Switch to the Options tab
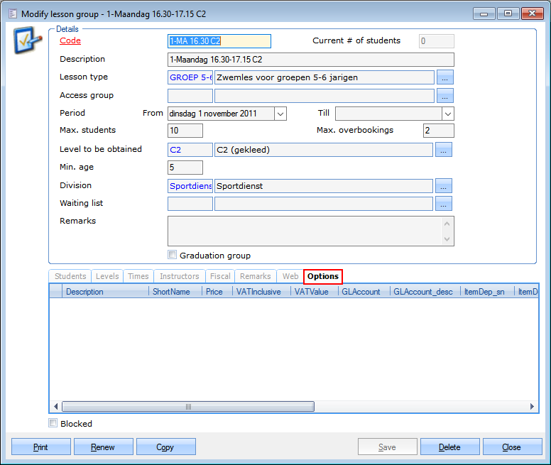 [323, 276]
